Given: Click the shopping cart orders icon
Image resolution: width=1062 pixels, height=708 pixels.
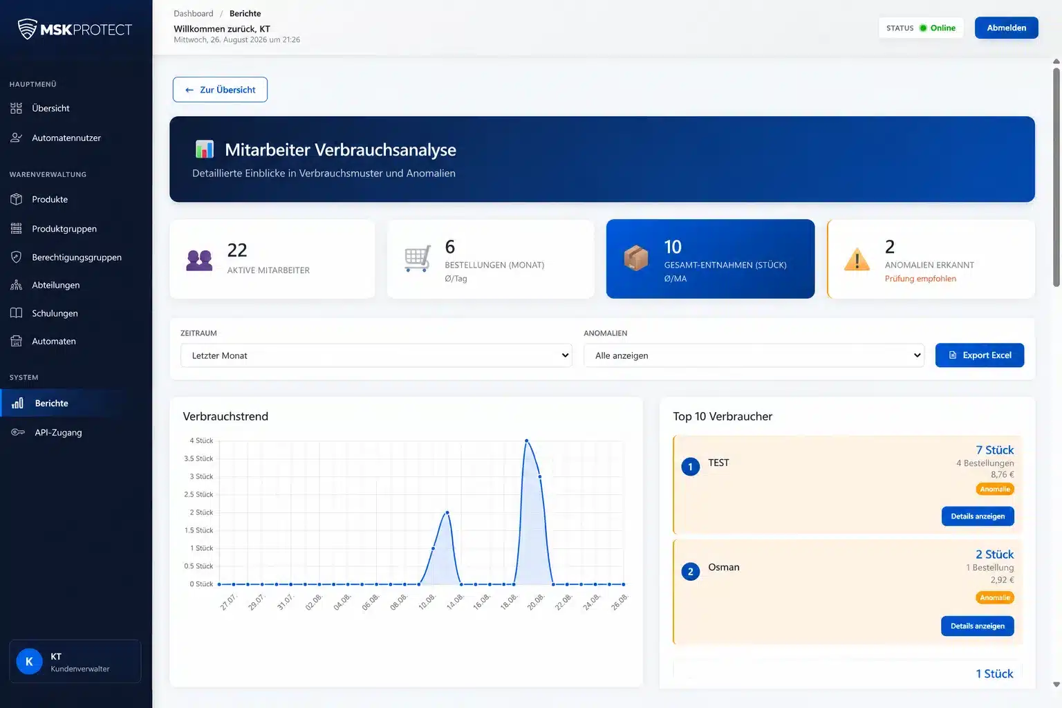Looking at the screenshot, I should (418, 259).
